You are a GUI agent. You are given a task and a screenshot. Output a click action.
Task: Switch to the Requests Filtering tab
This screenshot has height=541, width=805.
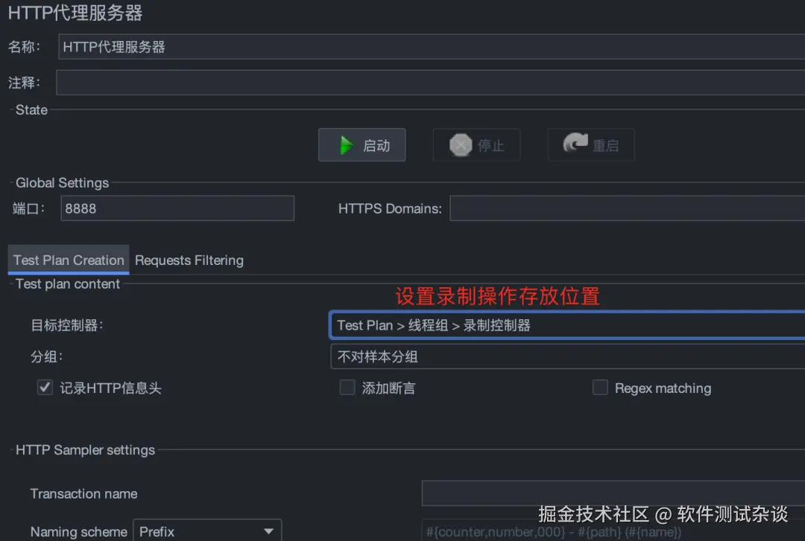(x=189, y=260)
